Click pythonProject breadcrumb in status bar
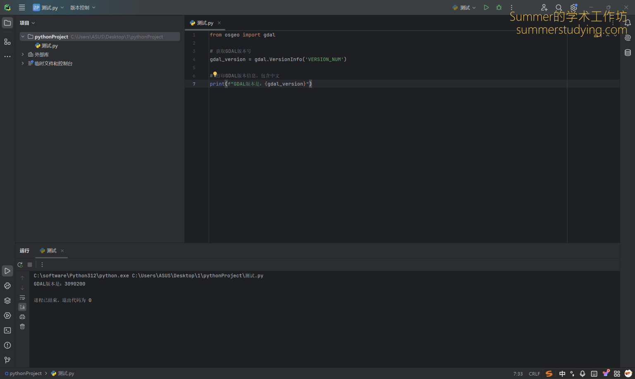 (25, 374)
